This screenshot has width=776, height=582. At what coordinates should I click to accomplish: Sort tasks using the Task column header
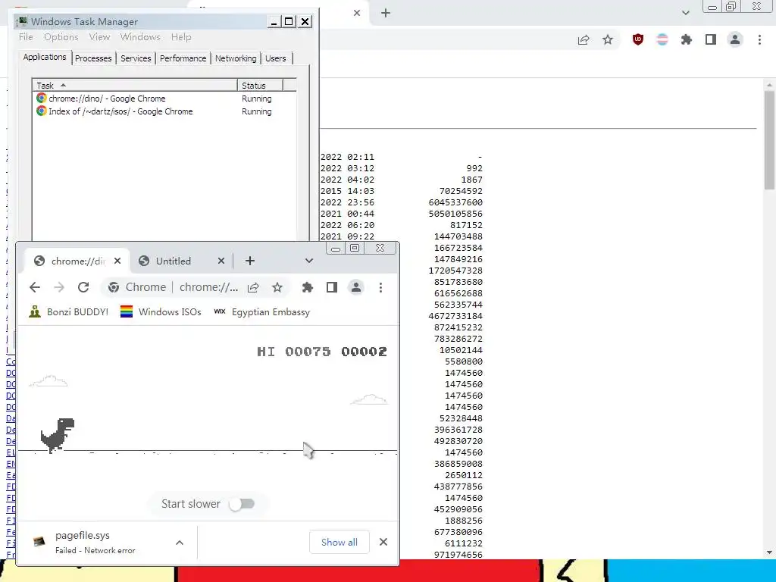[x=135, y=85]
